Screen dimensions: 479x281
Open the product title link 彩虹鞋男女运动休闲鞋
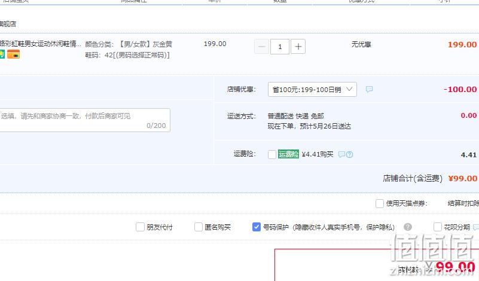point(40,44)
